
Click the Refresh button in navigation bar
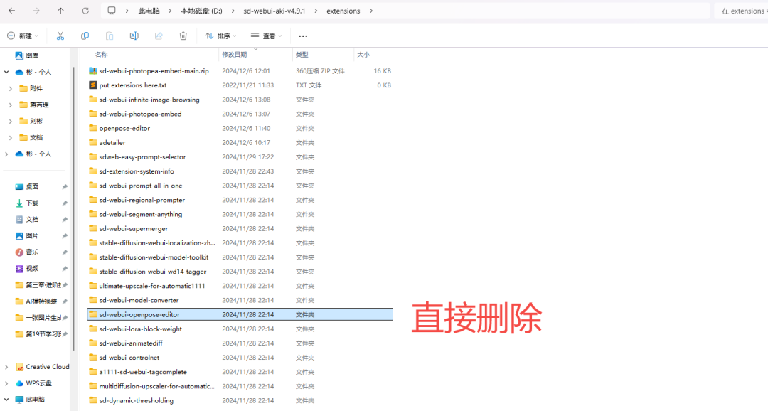pyautogui.click(x=85, y=11)
